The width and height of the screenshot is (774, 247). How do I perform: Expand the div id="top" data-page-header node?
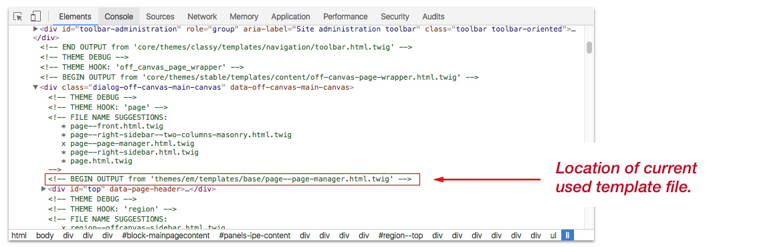[x=43, y=189]
